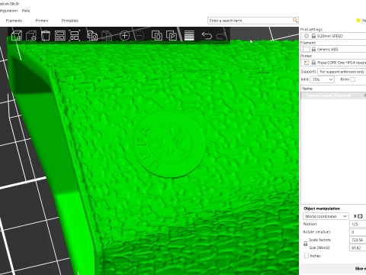The width and height of the screenshot is (366, 275).
Task: Click the Delete all trash icon
Action: 46,35
